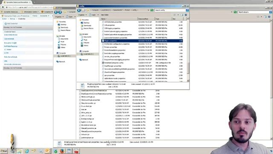Select Local Disk (C:) in the plugins window sidebar
Image resolution: width=273 pixels, height=154 pixels.
pos(65,56)
